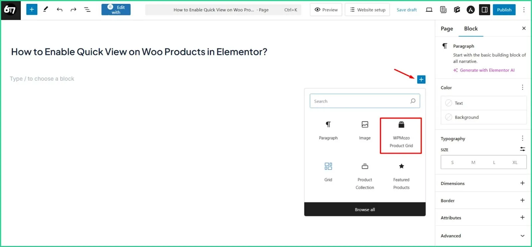Redo the last undone change
Image resolution: width=532 pixels, height=247 pixels.
tap(73, 10)
